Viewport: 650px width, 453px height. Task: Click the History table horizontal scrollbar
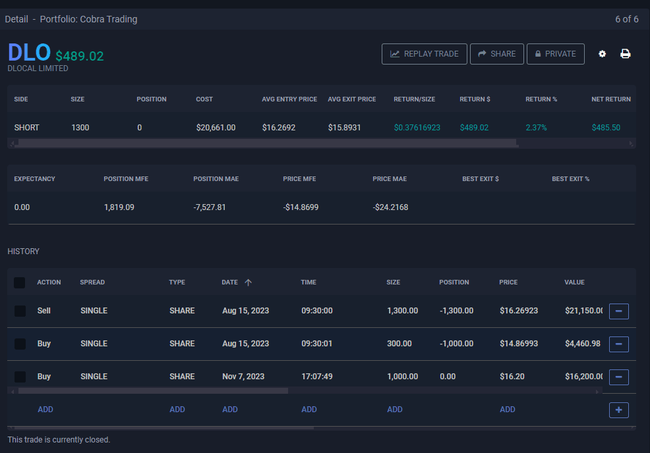pyautogui.click(x=152, y=391)
